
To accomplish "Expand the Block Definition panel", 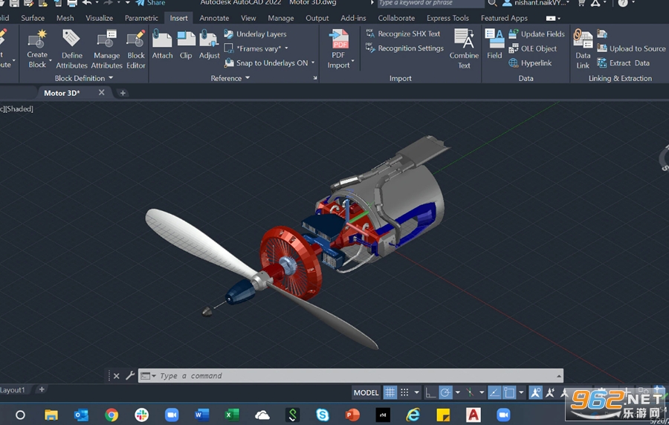I will tap(83, 78).
